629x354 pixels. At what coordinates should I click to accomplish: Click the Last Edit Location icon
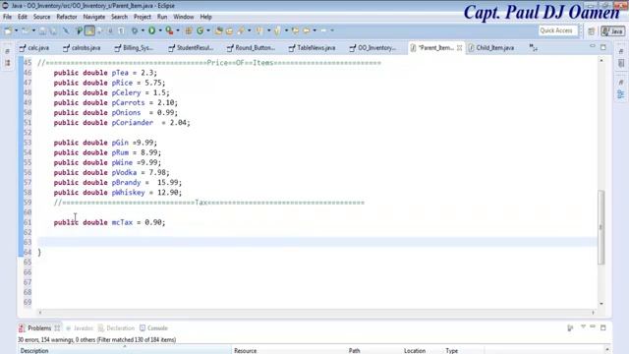(295, 30)
